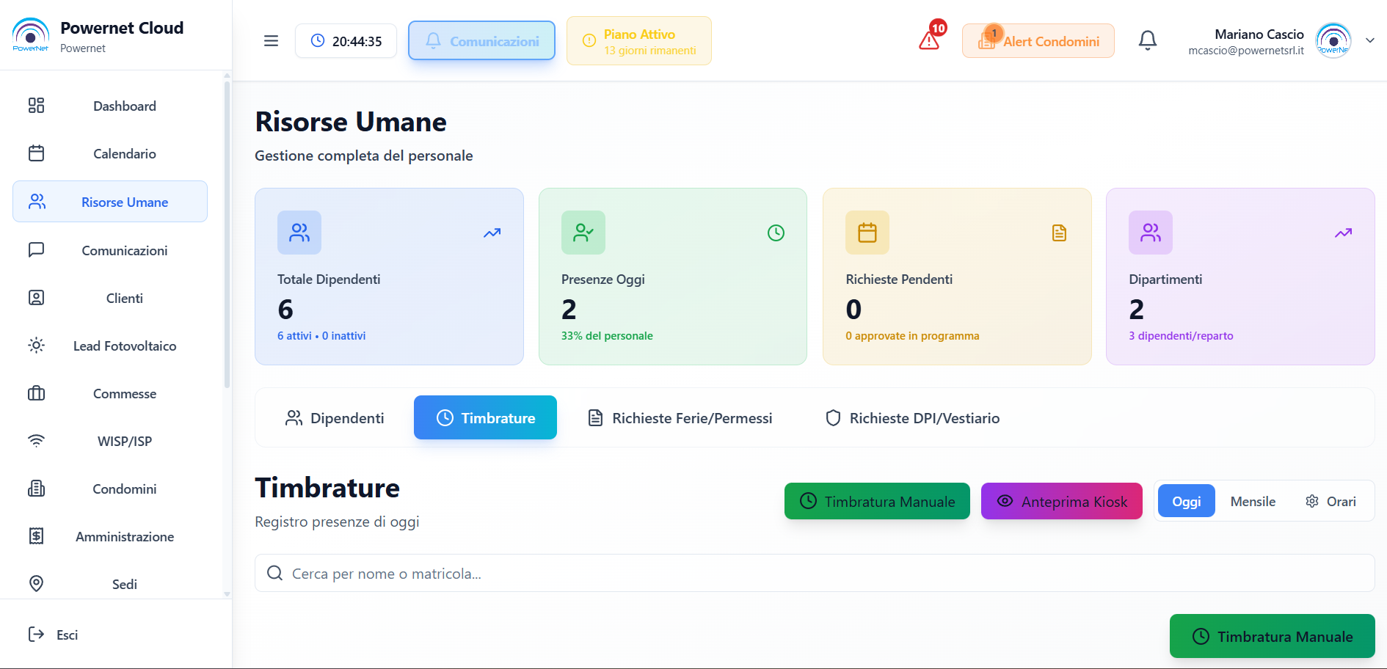Switch view to Oggi
Image resolution: width=1387 pixels, height=669 pixels.
[x=1186, y=502]
